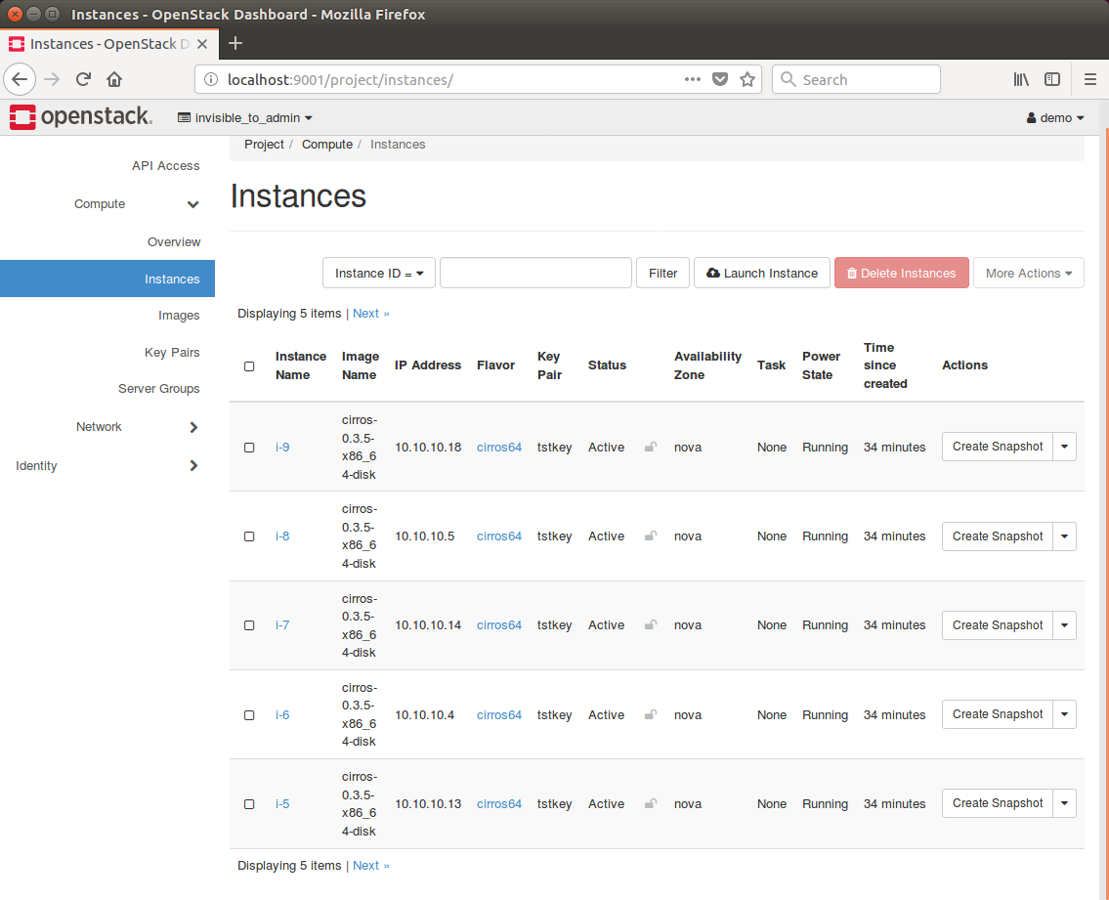Click the Firefox Search box
Image resolution: width=1109 pixels, height=900 pixels.
coord(857,79)
